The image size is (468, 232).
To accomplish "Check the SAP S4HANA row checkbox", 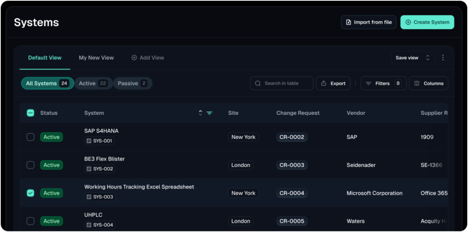I will coord(30,137).
